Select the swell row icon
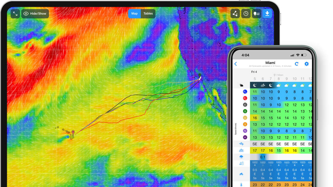Screen dimensions: 333x187 (241, 174)
